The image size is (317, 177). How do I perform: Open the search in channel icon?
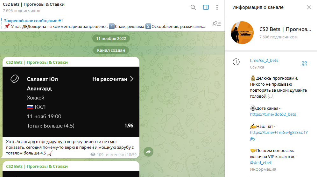[193, 8]
